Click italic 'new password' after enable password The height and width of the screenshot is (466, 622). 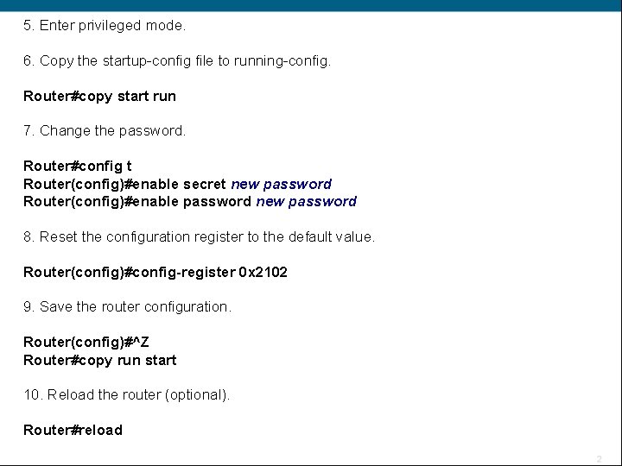(307, 202)
